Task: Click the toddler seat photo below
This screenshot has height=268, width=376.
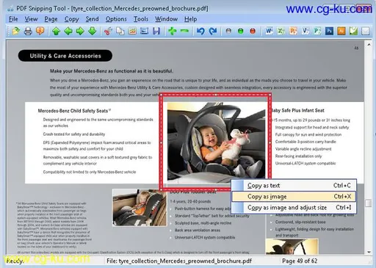Action: (140, 207)
